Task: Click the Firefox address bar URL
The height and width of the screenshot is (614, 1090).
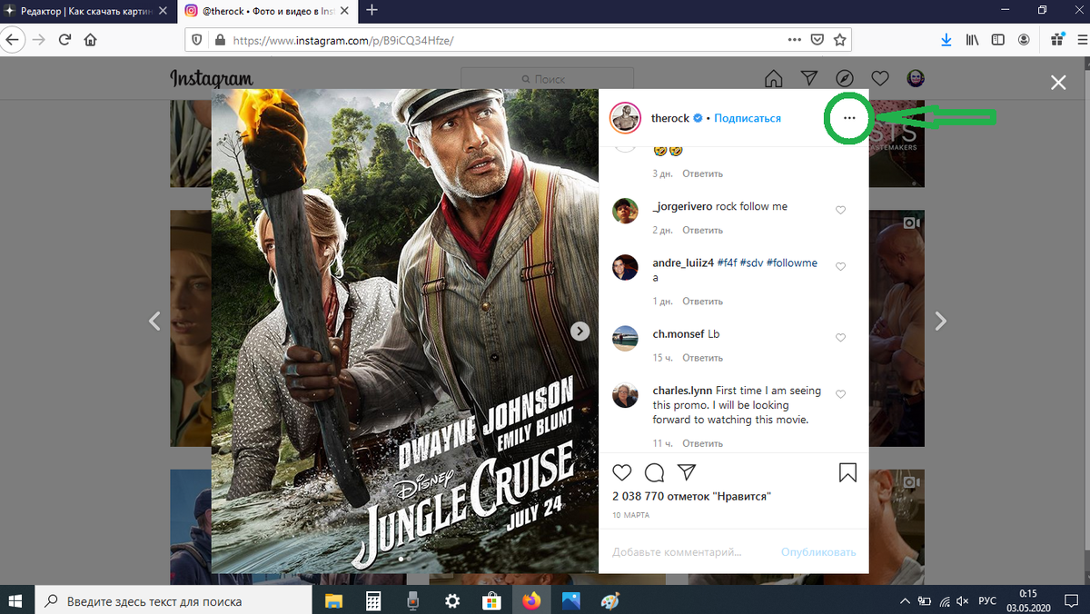Action: 343,40
